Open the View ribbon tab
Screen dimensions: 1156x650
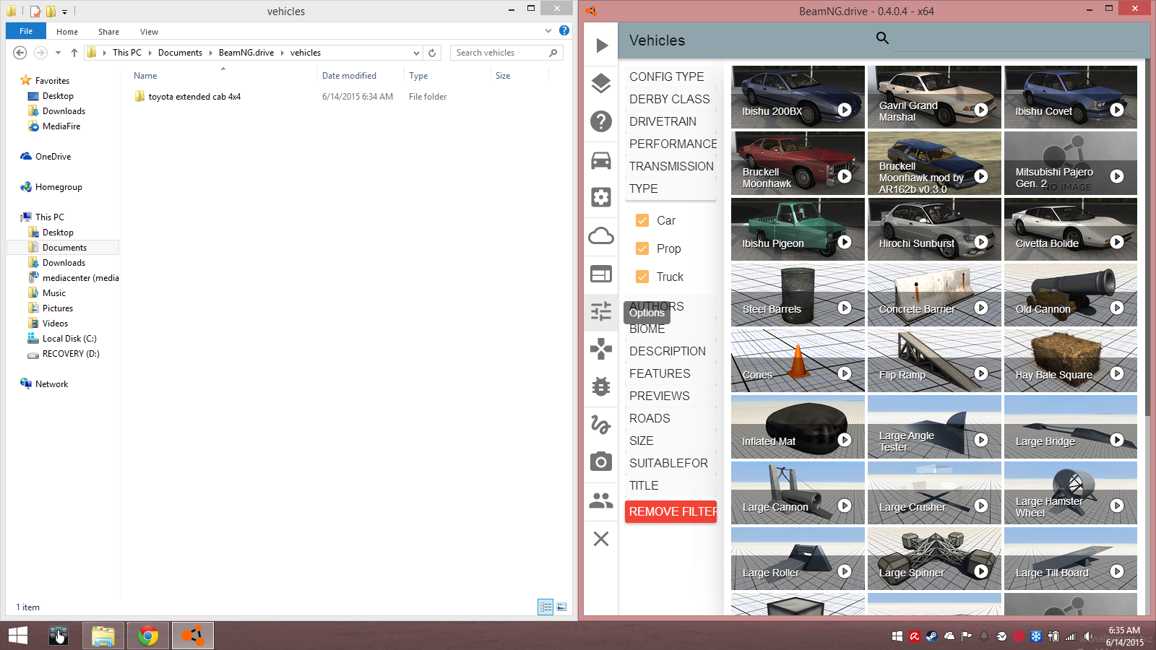150,32
